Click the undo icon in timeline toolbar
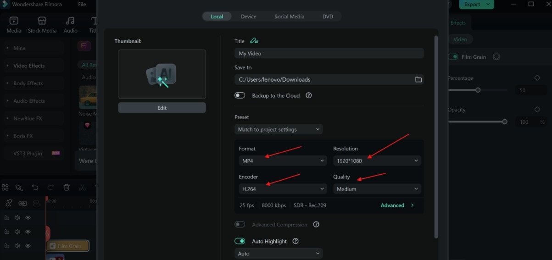The height and width of the screenshot is (260, 552). click(x=35, y=188)
